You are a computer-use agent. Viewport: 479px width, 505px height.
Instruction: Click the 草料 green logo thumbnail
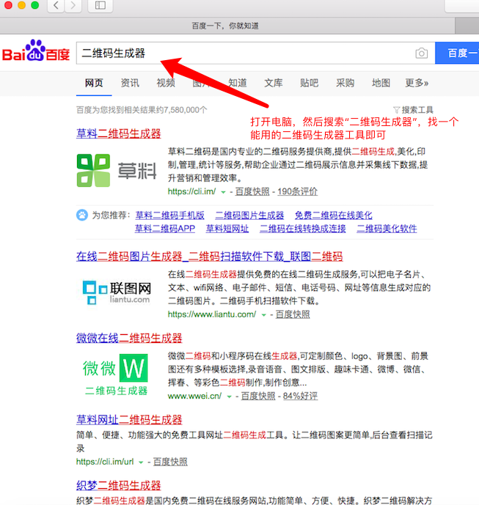click(117, 170)
